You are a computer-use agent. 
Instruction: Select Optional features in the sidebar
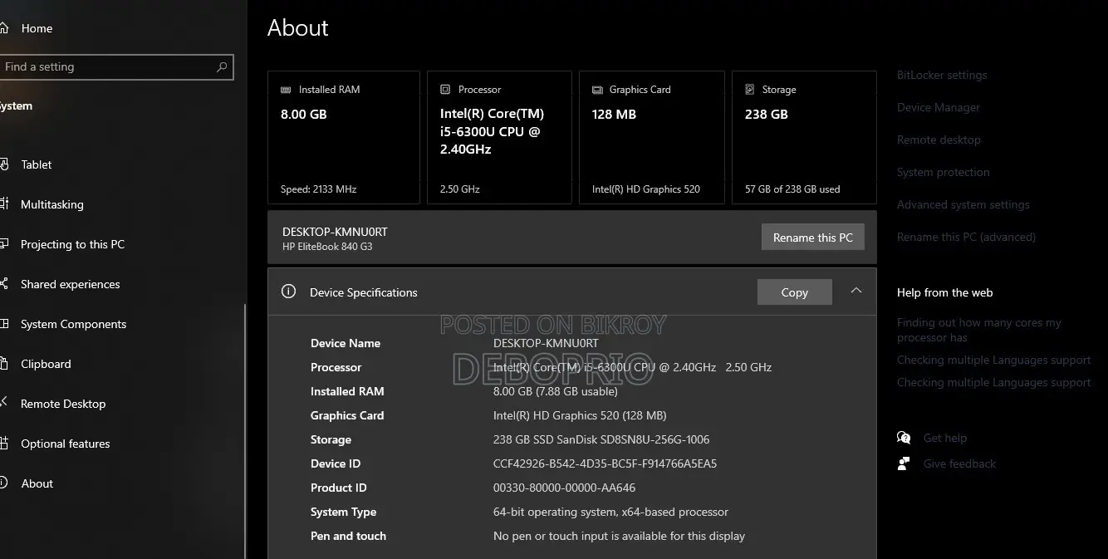coord(65,444)
